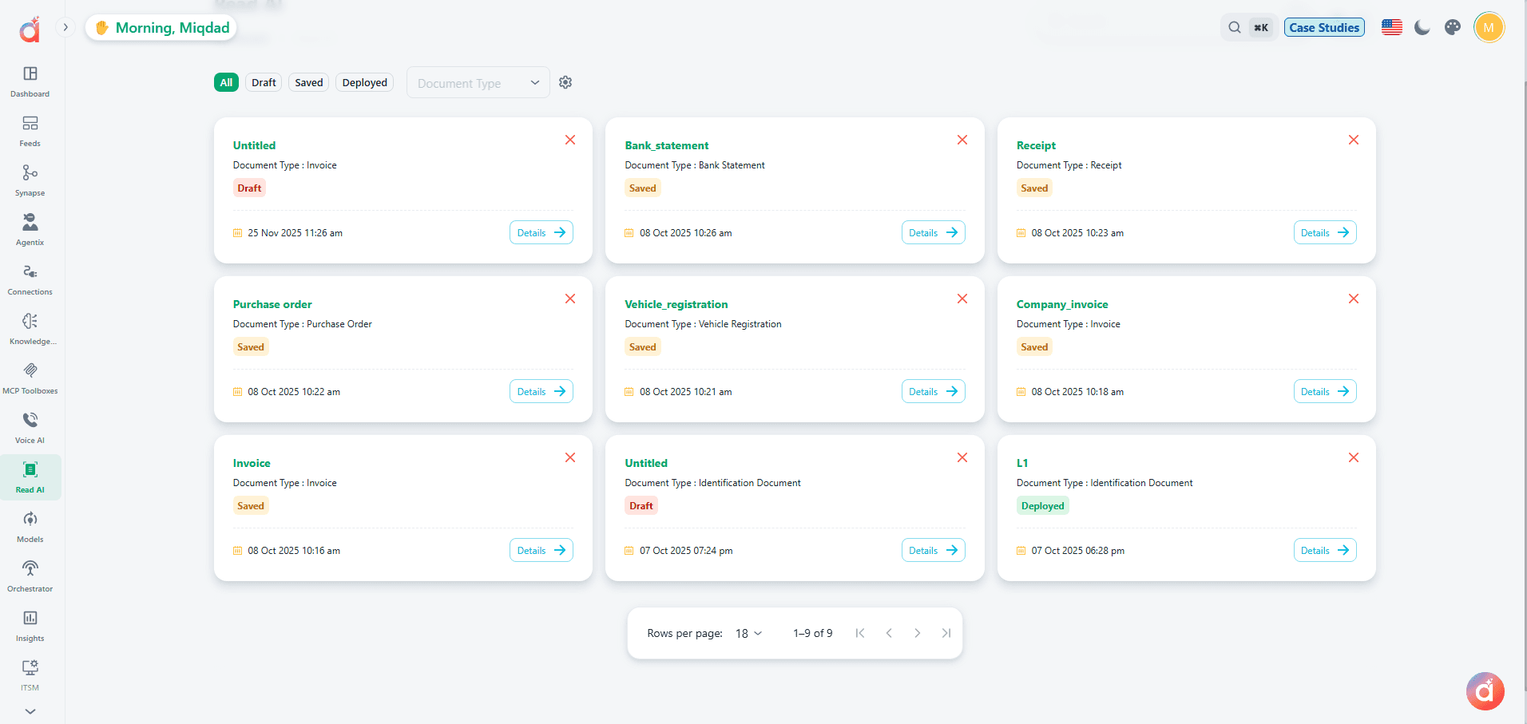
Task: Open MCP Toolboxes in the sidebar
Action: tap(30, 378)
